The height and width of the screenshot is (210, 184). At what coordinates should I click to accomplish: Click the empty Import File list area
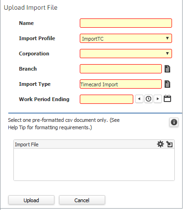tap(94, 164)
